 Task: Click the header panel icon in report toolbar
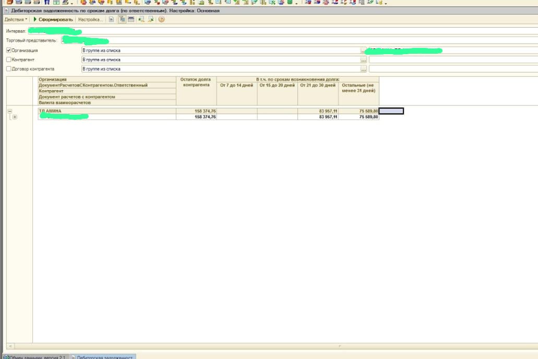[131, 19]
